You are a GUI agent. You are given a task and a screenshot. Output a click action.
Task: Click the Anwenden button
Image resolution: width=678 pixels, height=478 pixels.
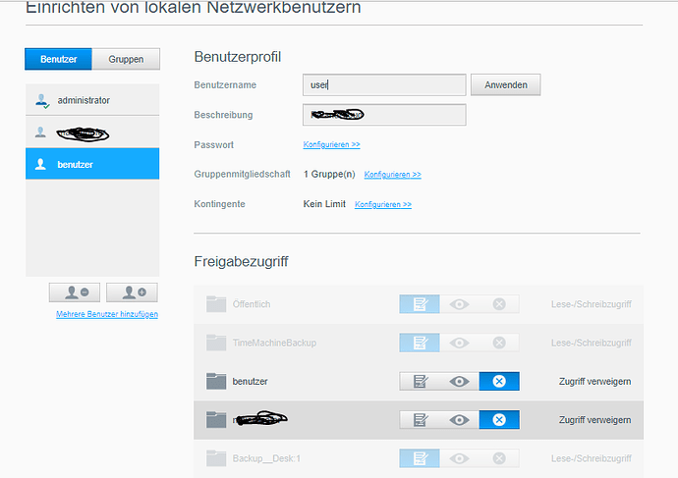coord(505,84)
